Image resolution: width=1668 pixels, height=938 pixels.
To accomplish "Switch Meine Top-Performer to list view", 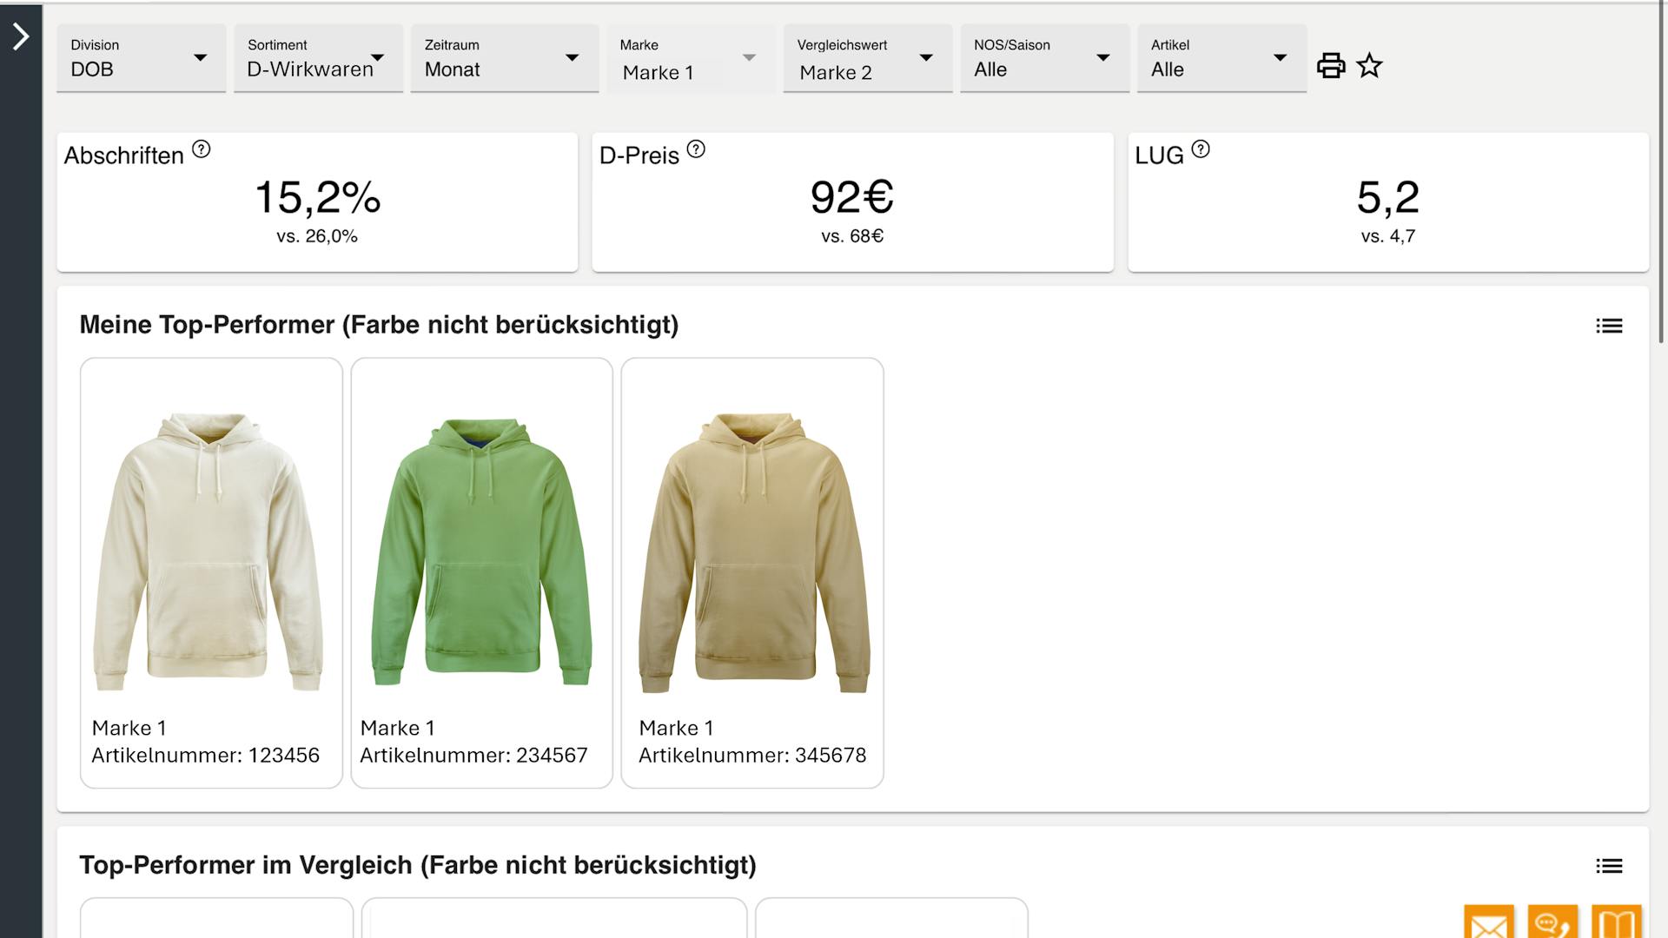I will (x=1609, y=326).
